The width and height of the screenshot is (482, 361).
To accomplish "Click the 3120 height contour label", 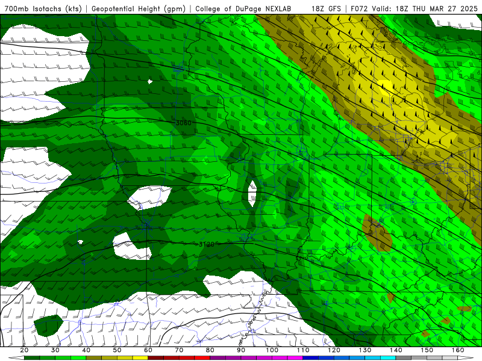I will [206, 244].
